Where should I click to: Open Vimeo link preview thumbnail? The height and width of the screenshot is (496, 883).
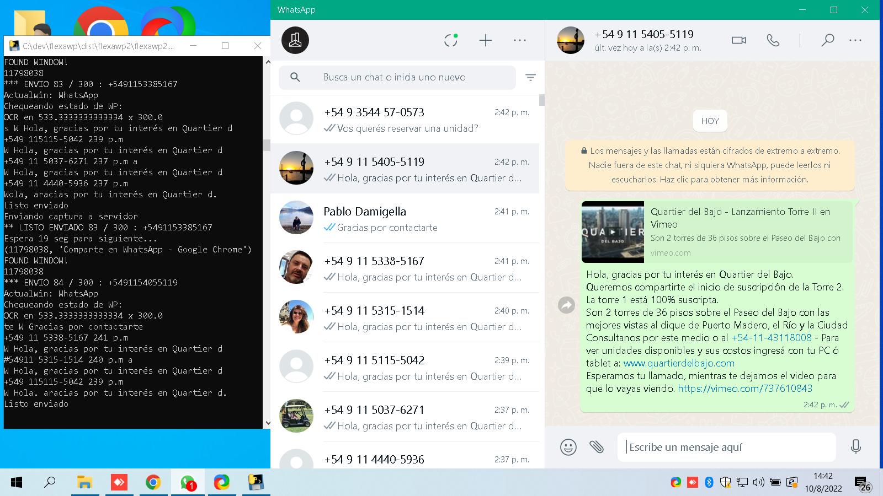pos(613,232)
